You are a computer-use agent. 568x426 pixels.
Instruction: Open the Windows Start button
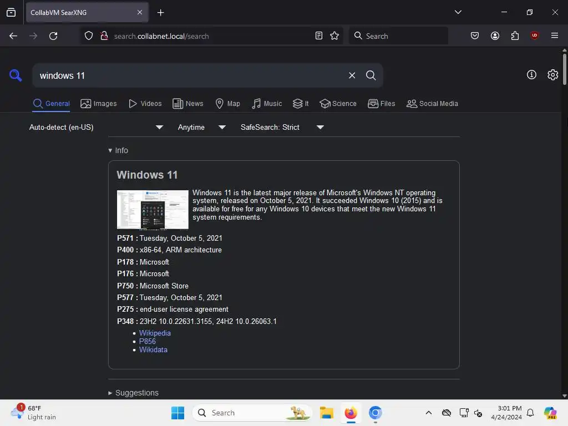tap(177, 413)
